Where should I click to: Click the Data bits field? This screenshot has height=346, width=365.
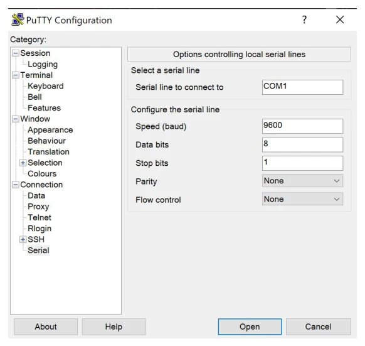[302, 144]
